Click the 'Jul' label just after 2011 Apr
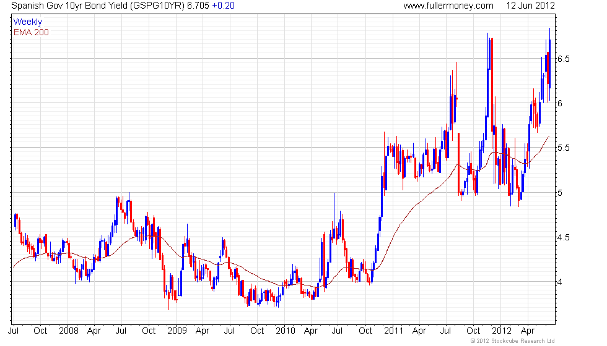 click(x=445, y=331)
